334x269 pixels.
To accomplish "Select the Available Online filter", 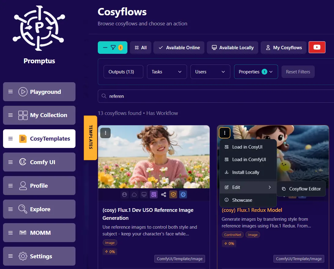I will [x=179, y=47].
